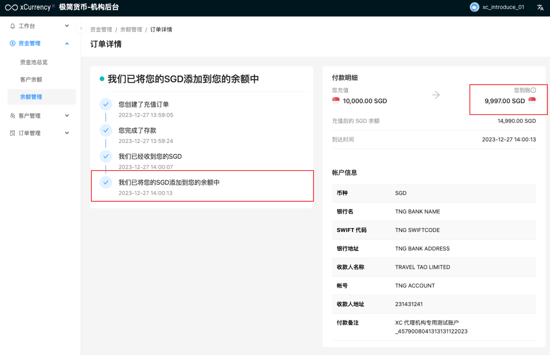This screenshot has height=355, width=550.
Task: Collapse sidebar with the chevron handle
Action: (81, 29)
